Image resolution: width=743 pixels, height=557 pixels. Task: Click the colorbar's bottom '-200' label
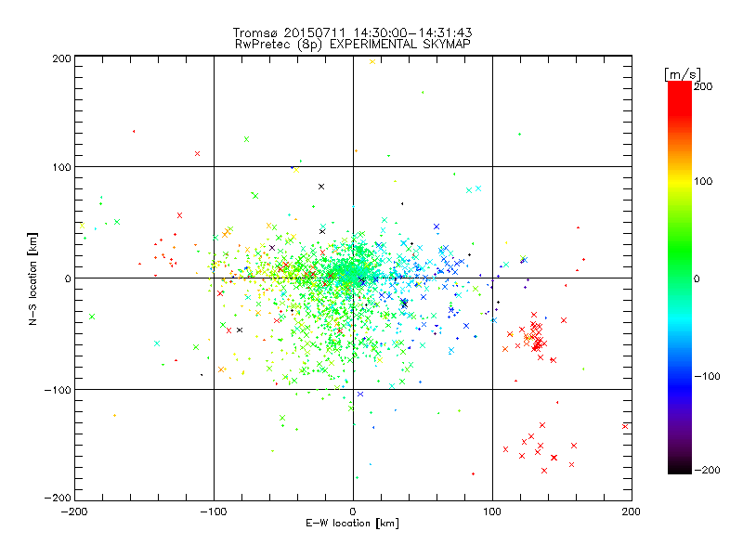pyautogui.click(x=707, y=470)
